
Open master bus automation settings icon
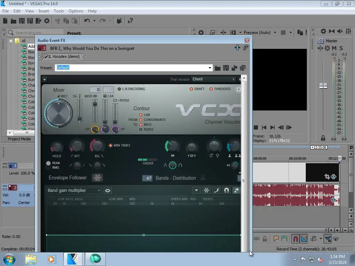pos(327,48)
